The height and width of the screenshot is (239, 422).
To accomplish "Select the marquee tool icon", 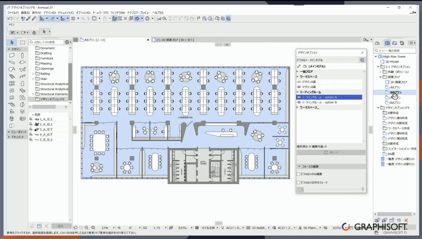I will pyautogui.click(x=22, y=42).
